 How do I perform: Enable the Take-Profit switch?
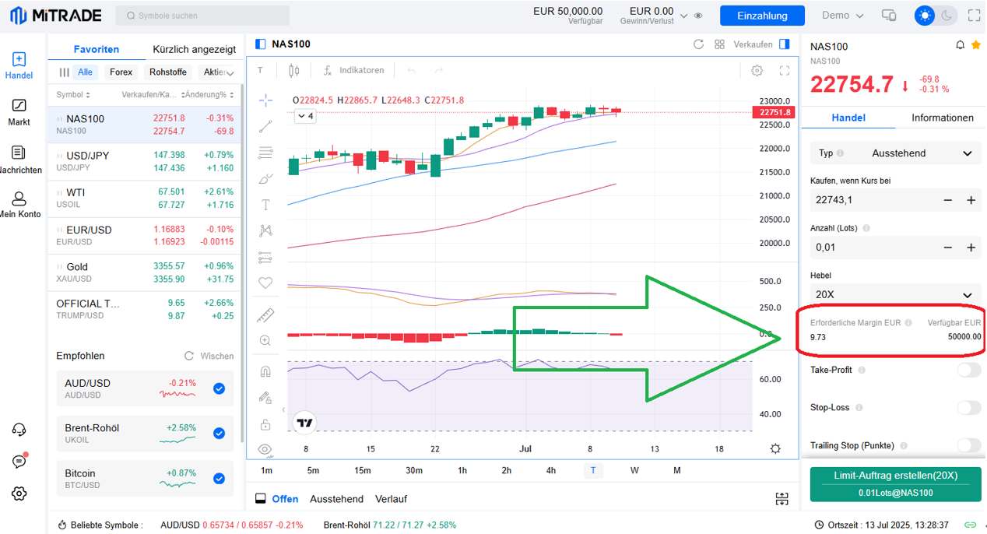coord(969,370)
